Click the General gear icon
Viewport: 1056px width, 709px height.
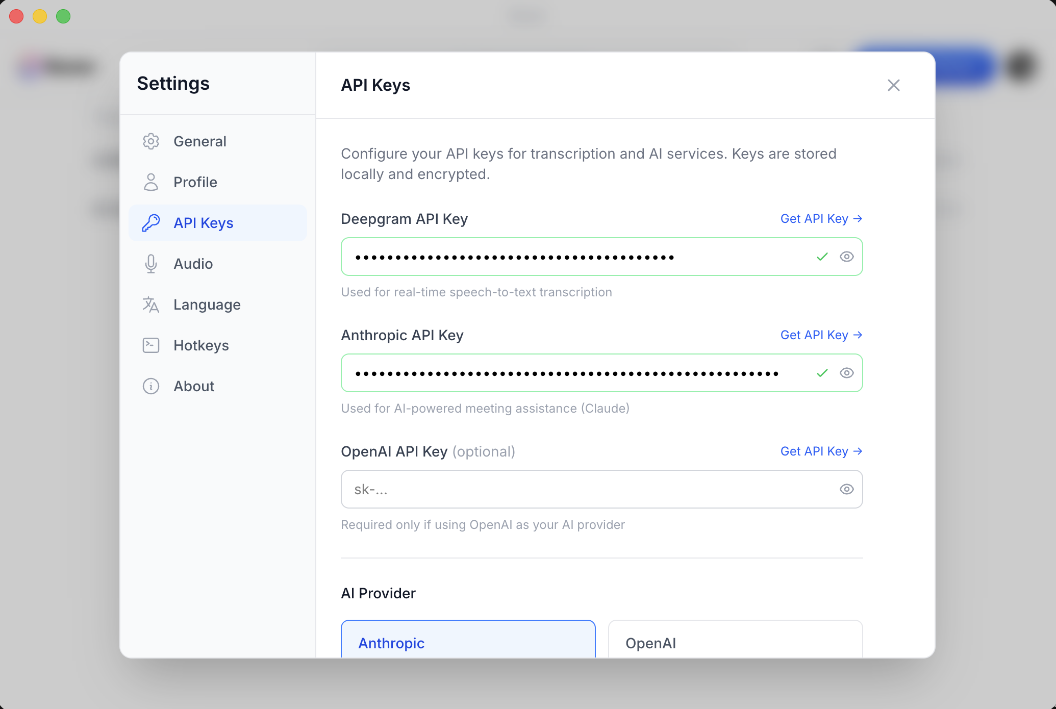(x=151, y=141)
